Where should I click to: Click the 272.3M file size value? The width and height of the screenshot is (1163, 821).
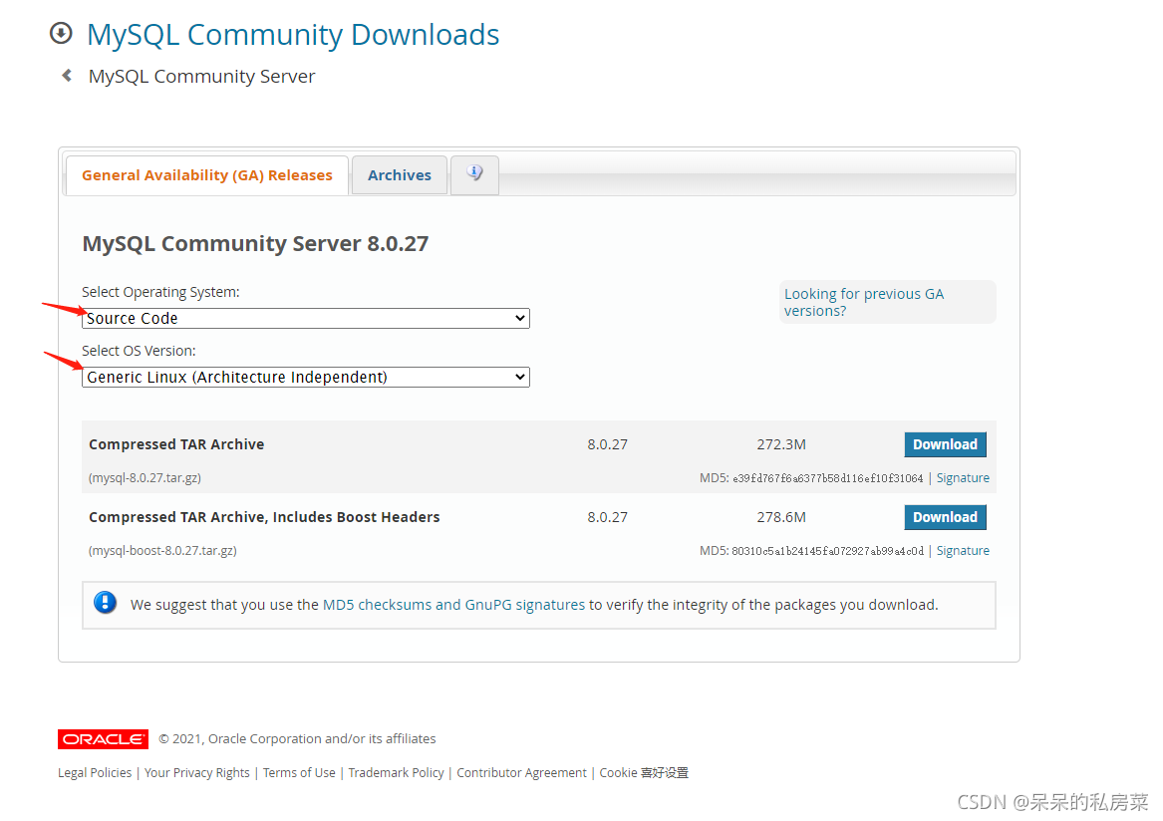(x=781, y=444)
